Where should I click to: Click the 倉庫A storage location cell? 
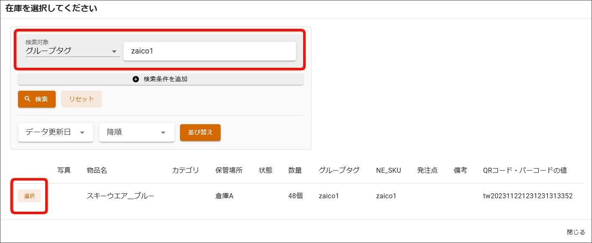224,196
